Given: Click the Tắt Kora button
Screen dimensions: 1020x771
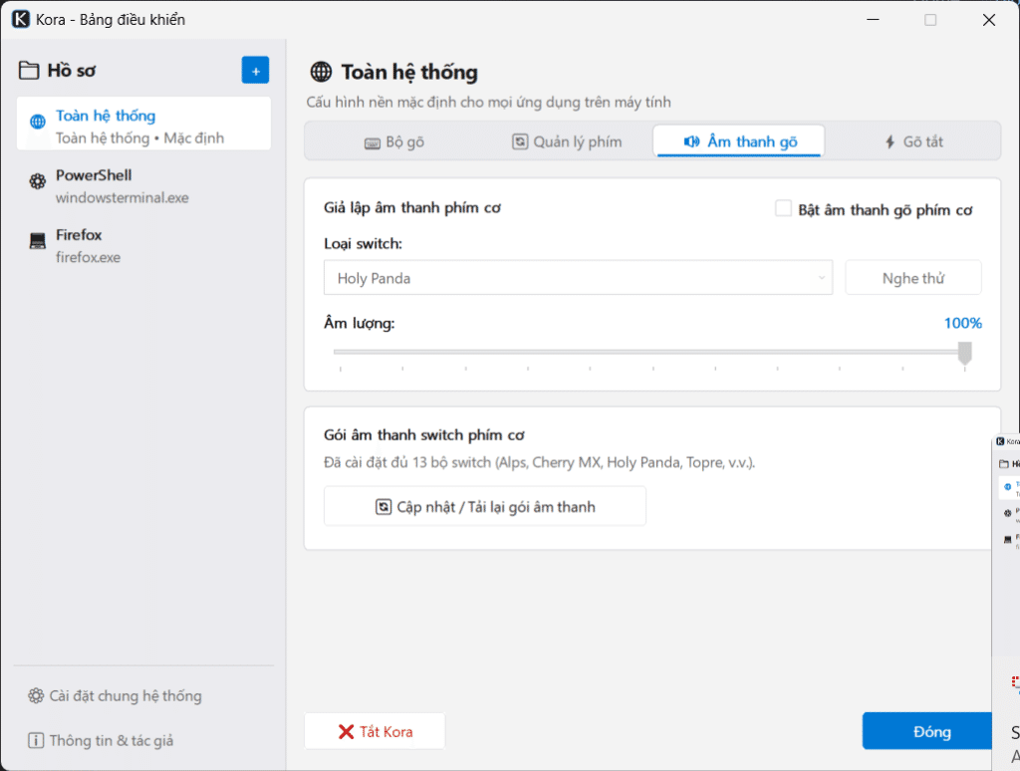Looking at the screenshot, I should tap(375, 731).
